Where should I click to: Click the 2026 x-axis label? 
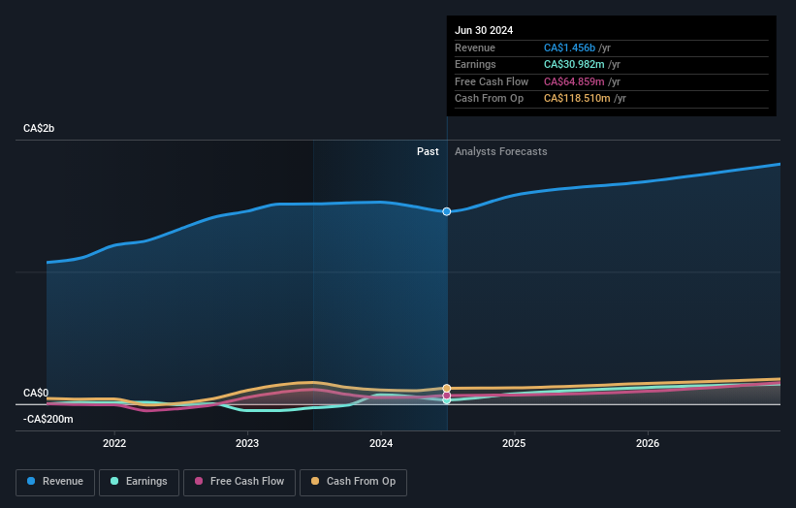(x=648, y=444)
